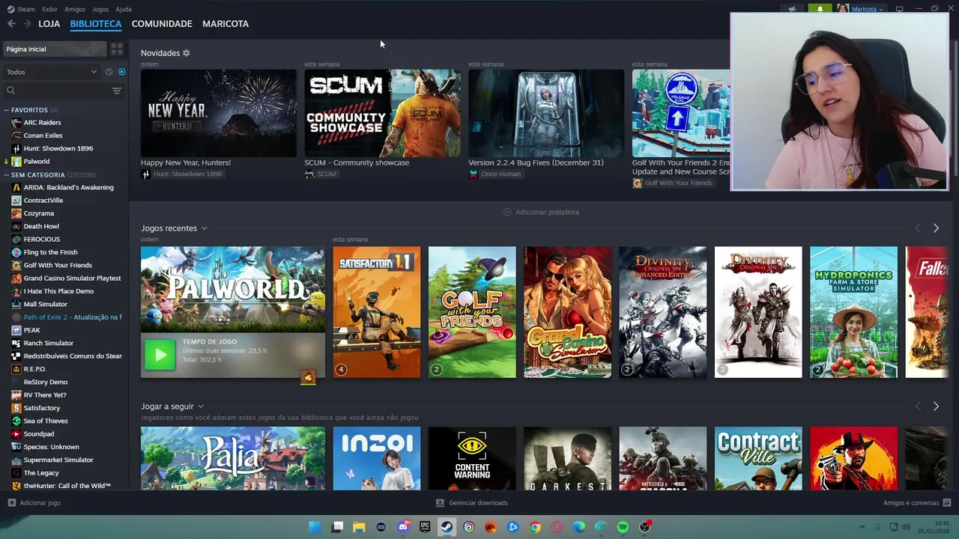Open Spotify from the taskbar

coord(623,527)
